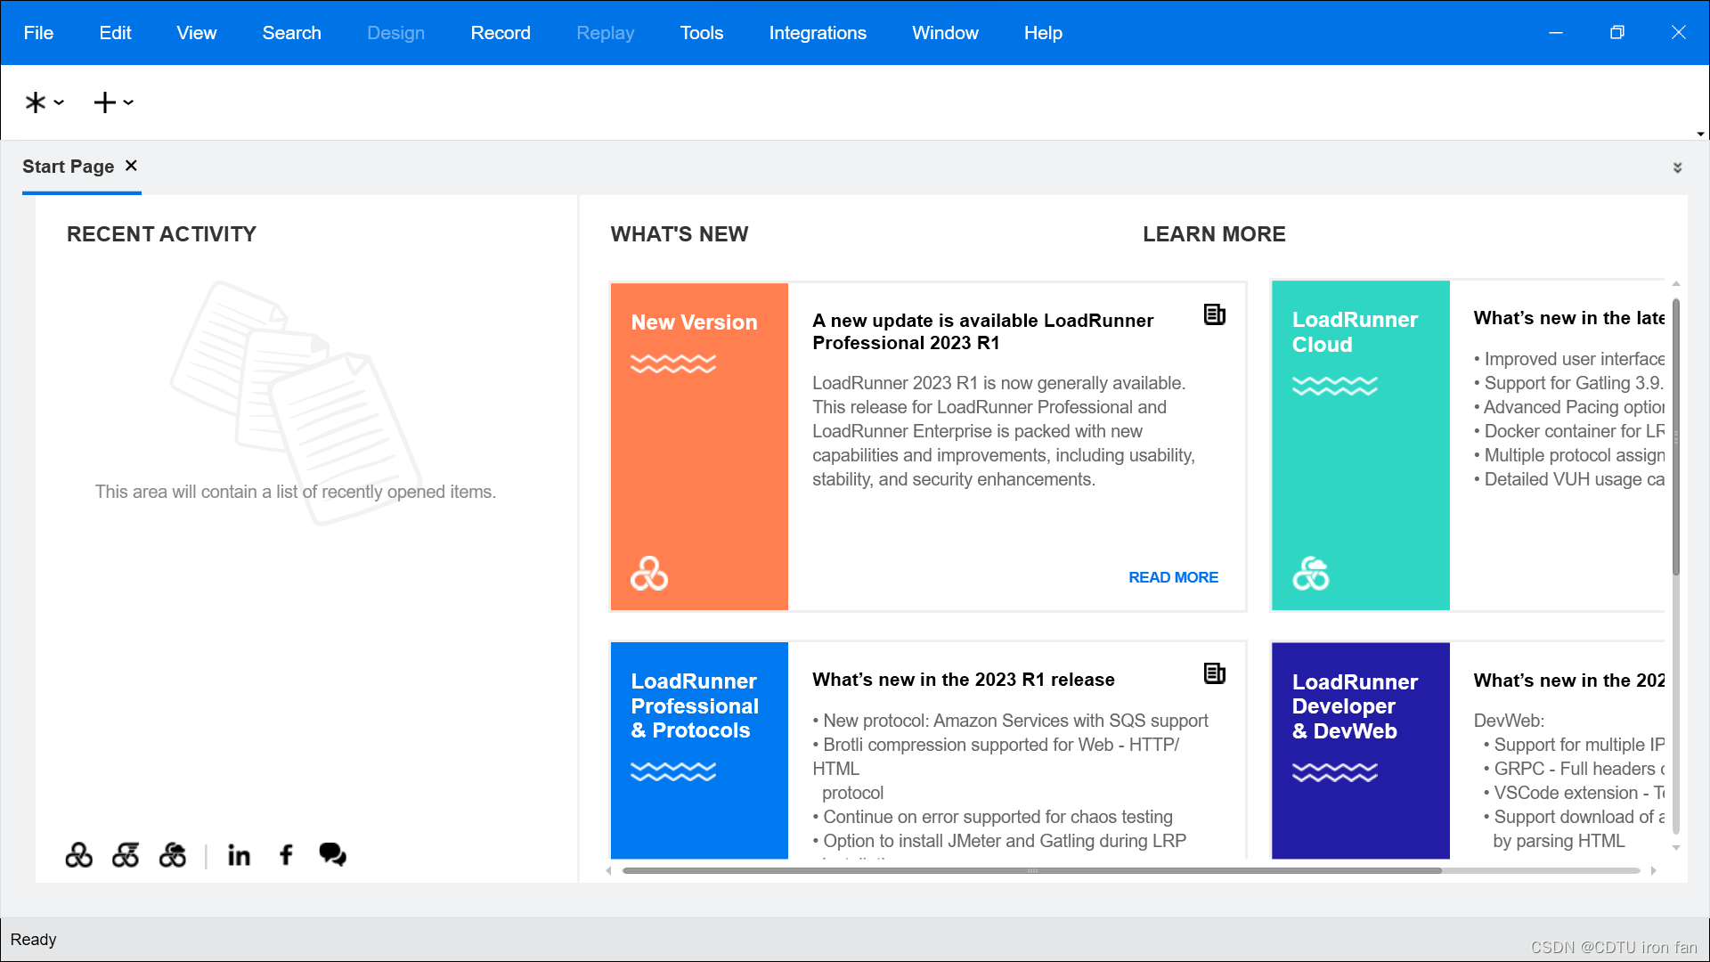The image size is (1710, 962).
Task: Click the Facebook icon
Action: pyautogui.click(x=286, y=855)
